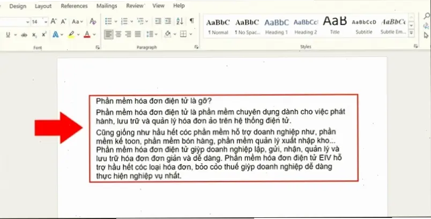The width and height of the screenshot is (431, 219).
Task: Apply red font color
Action: (87, 35)
